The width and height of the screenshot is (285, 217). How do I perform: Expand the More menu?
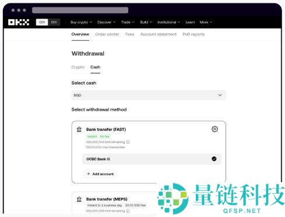(x=206, y=22)
